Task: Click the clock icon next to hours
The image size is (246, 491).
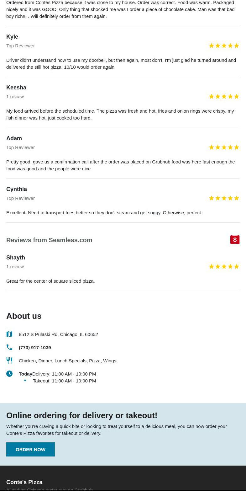Action: 9,374
